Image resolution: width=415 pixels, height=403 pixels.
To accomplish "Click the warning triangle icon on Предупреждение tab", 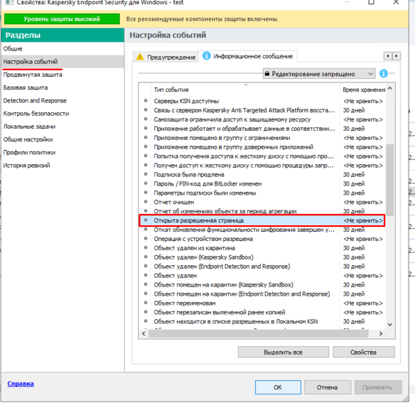I will [140, 57].
